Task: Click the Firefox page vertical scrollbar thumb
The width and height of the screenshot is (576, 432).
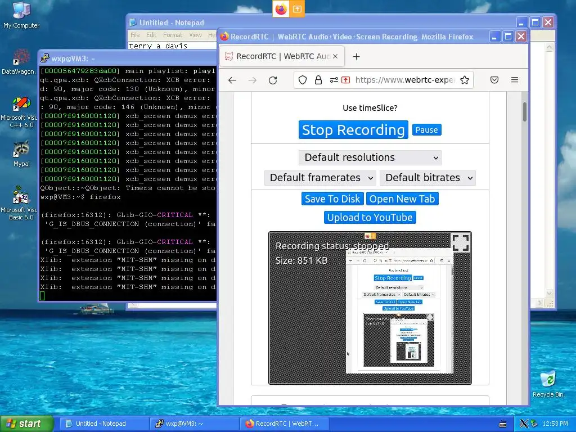Action: tap(525, 111)
